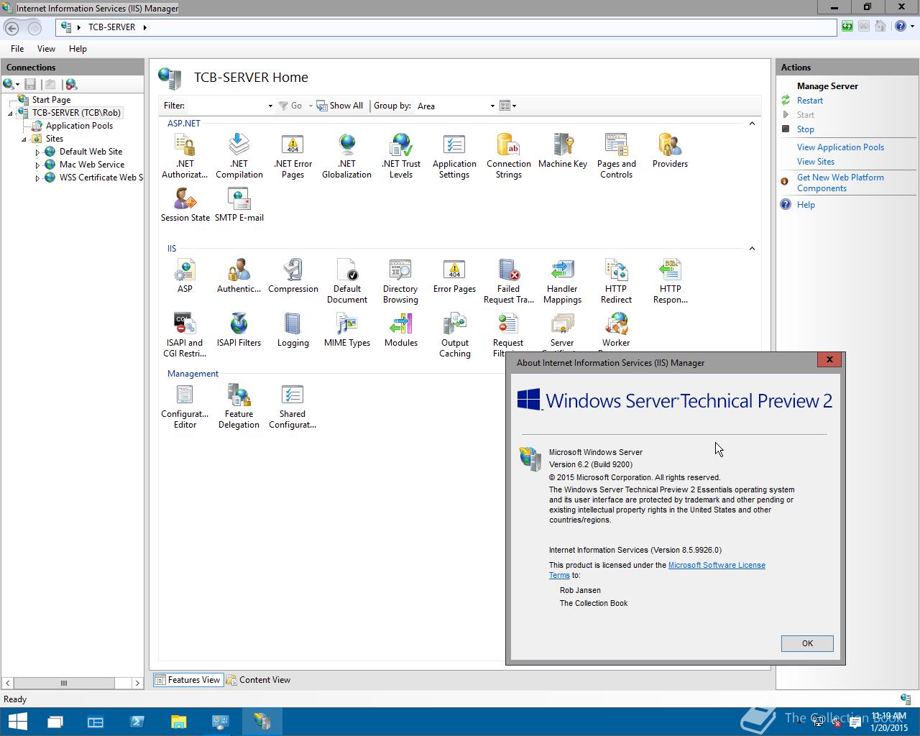Collapse the IIS group section
This screenshot has height=736, width=920.
752,249
